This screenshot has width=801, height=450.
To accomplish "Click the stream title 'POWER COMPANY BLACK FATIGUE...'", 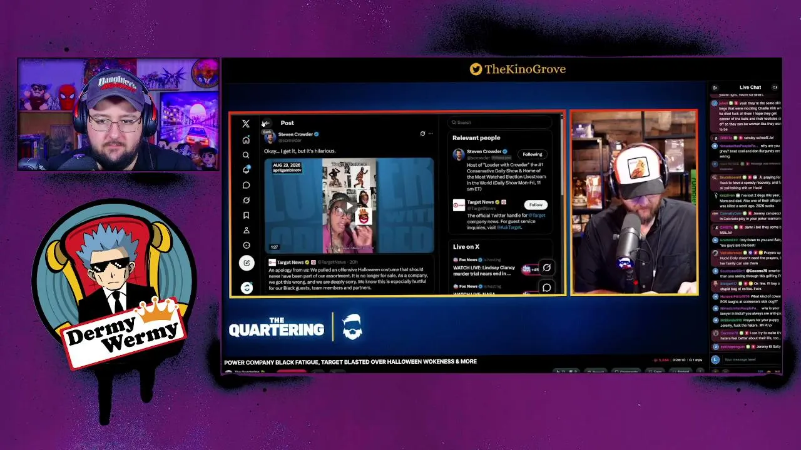I will 350,361.
